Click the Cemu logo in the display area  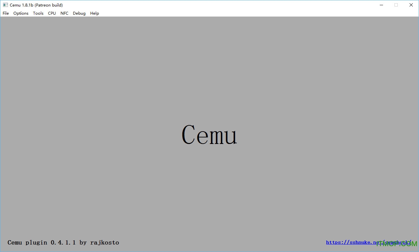209,135
